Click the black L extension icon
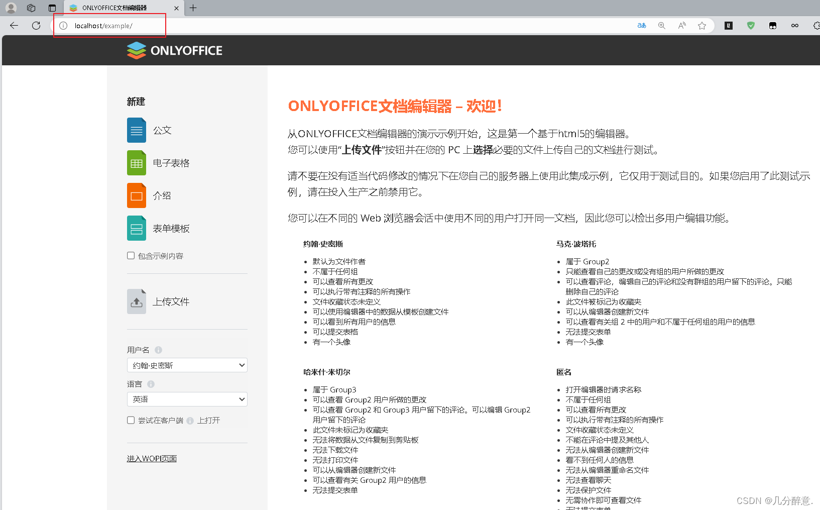This screenshot has height=510, width=820. [729, 26]
